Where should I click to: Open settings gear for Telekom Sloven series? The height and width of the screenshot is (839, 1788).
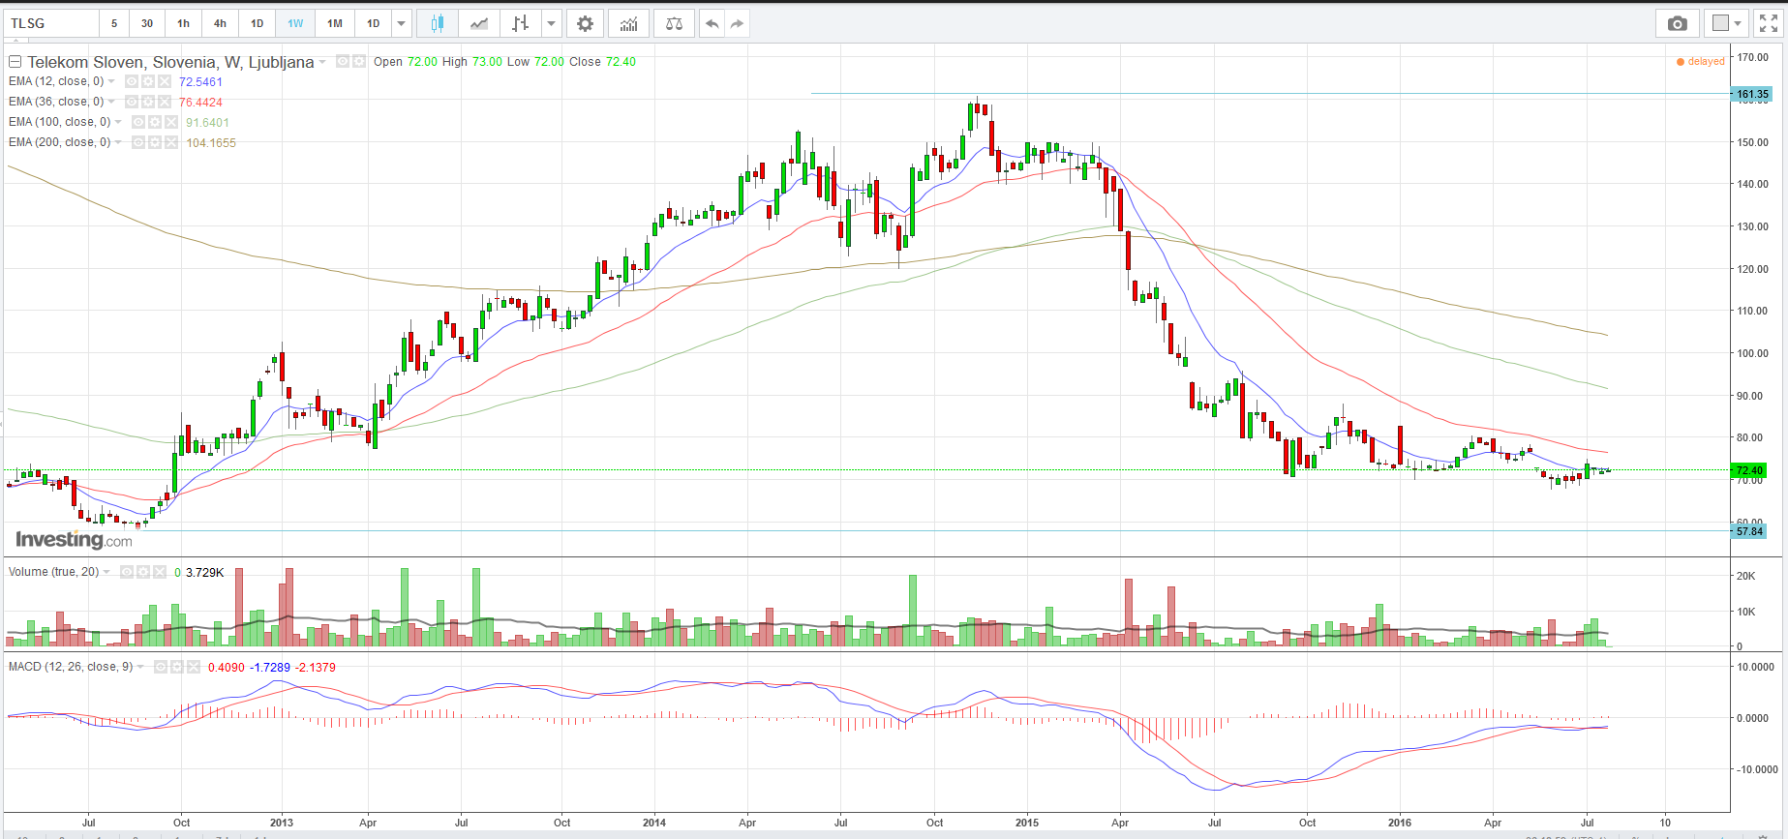[x=359, y=61]
